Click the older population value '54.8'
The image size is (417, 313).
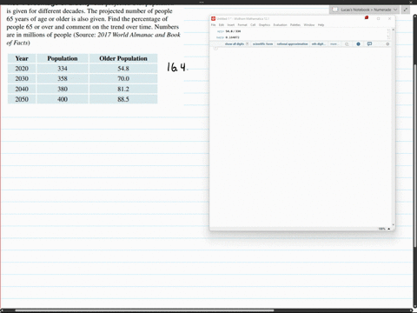(x=123, y=69)
